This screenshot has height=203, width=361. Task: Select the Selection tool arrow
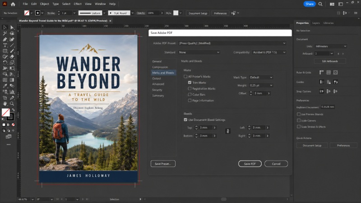coord(5,28)
